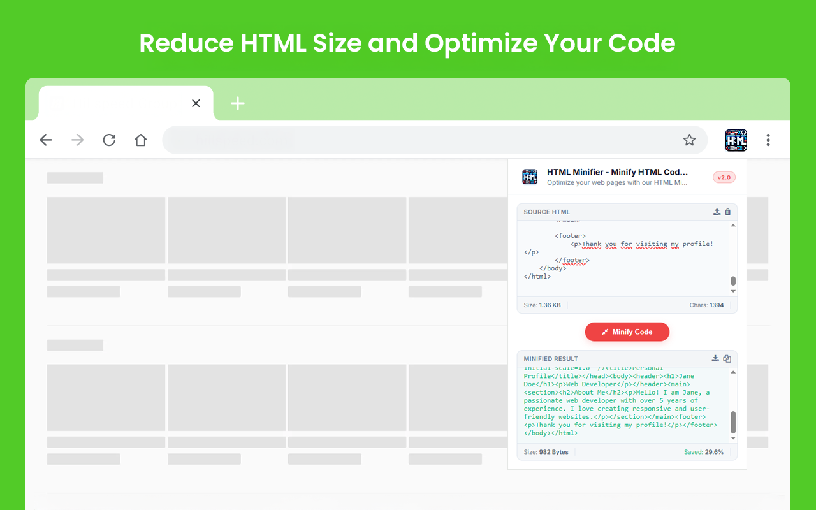Click the Minified Result scrollbar up arrow

pyautogui.click(x=733, y=372)
